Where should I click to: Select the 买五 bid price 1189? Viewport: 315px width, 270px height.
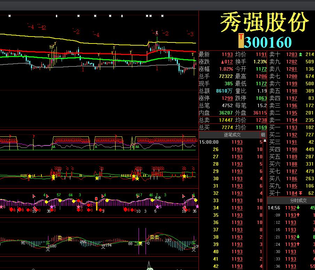click(291, 157)
